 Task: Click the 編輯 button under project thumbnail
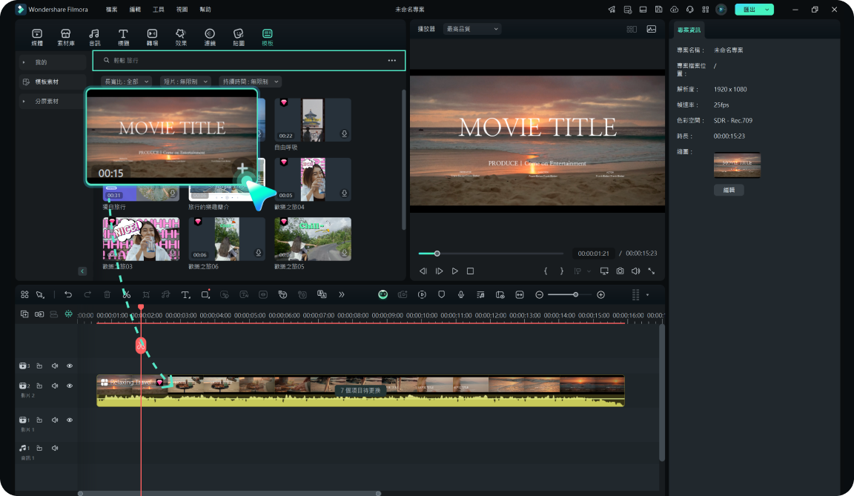pos(729,190)
